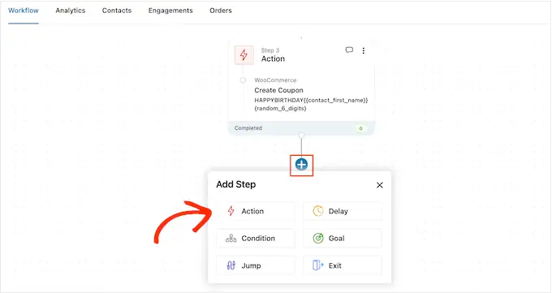Choose Condition in Add Step

coord(256,239)
